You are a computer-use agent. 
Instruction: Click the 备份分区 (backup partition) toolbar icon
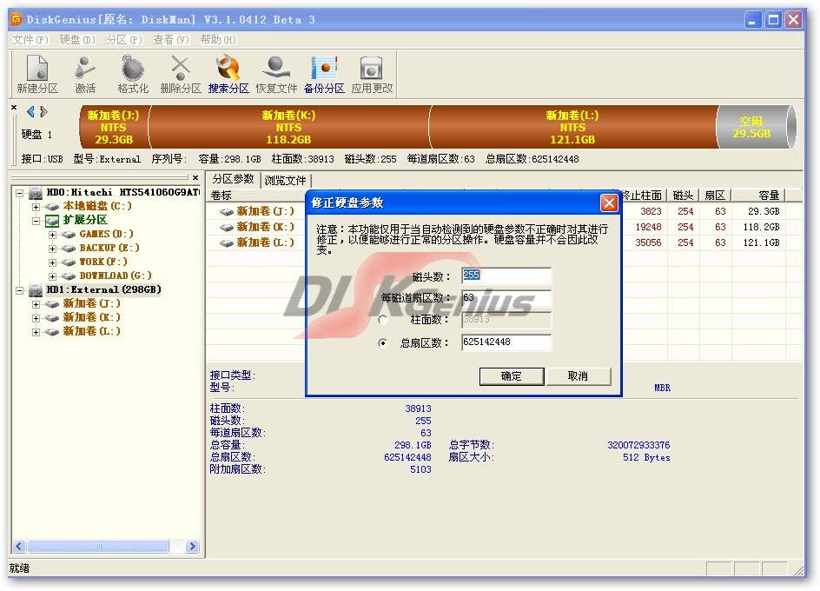pyautogui.click(x=324, y=75)
